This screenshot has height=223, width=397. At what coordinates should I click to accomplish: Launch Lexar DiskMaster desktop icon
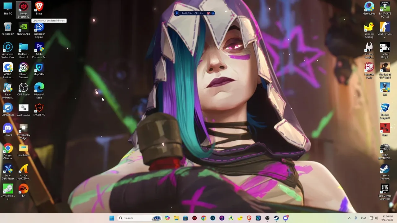point(8,172)
